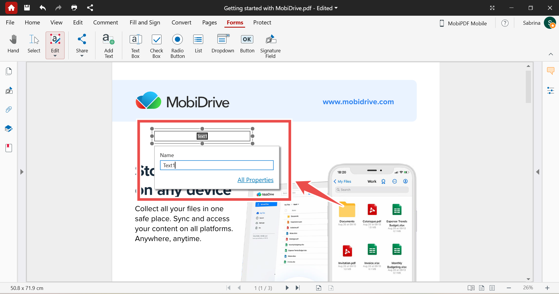This screenshot has width=559, height=294.
Task: Save the document with floppy disk icon
Action: [x=27, y=8]
